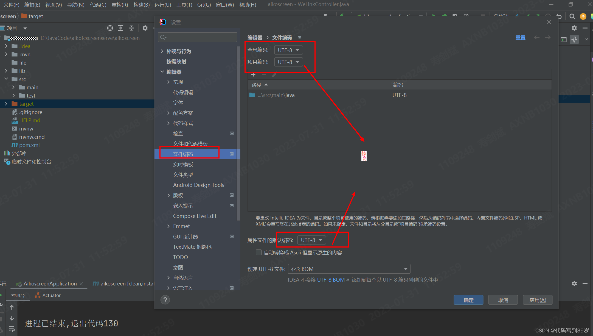Click the AikoScreenApplication run configuration icon
593x336 pixels.
(x=357, y=16)
